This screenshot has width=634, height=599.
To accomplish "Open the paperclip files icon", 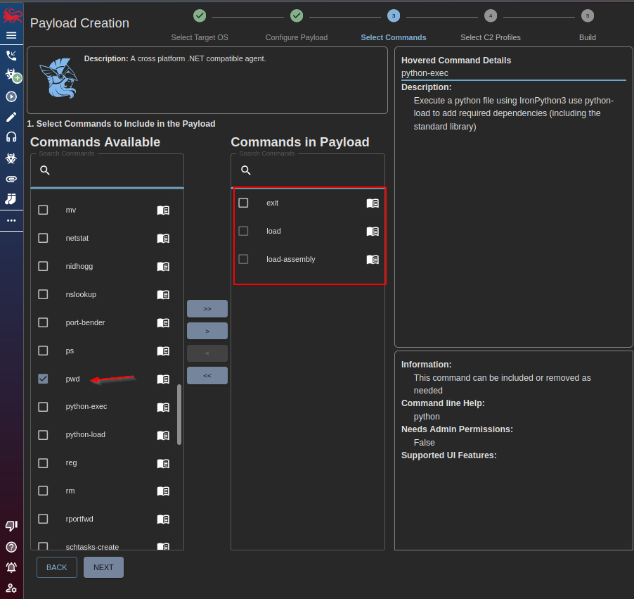I will tap(11, 179).
